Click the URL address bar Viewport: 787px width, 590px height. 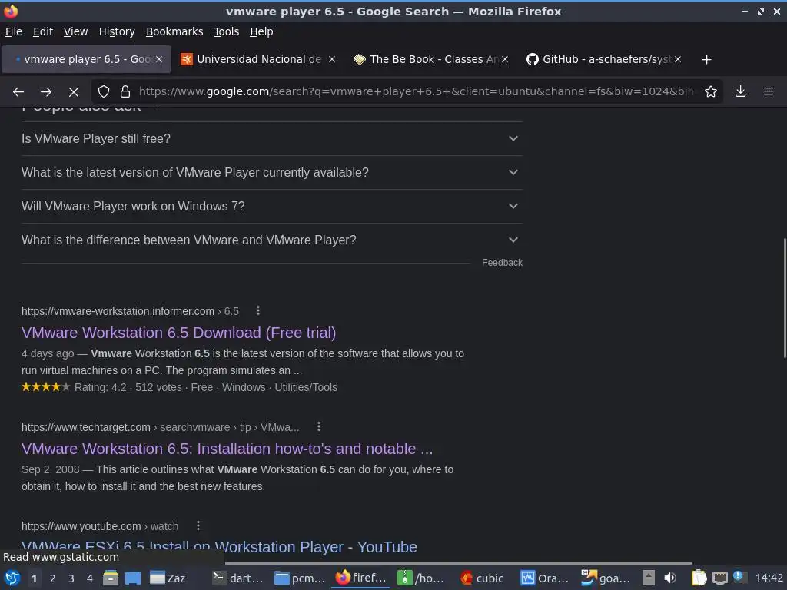click(416, 91)
